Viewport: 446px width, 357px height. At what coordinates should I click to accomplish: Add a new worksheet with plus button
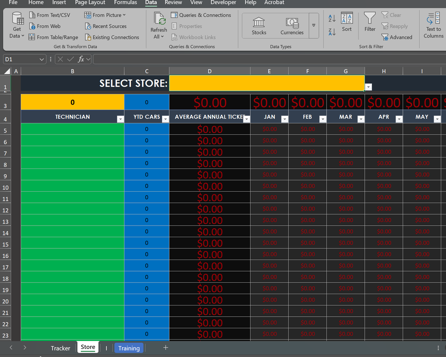[x=165, y=348]
